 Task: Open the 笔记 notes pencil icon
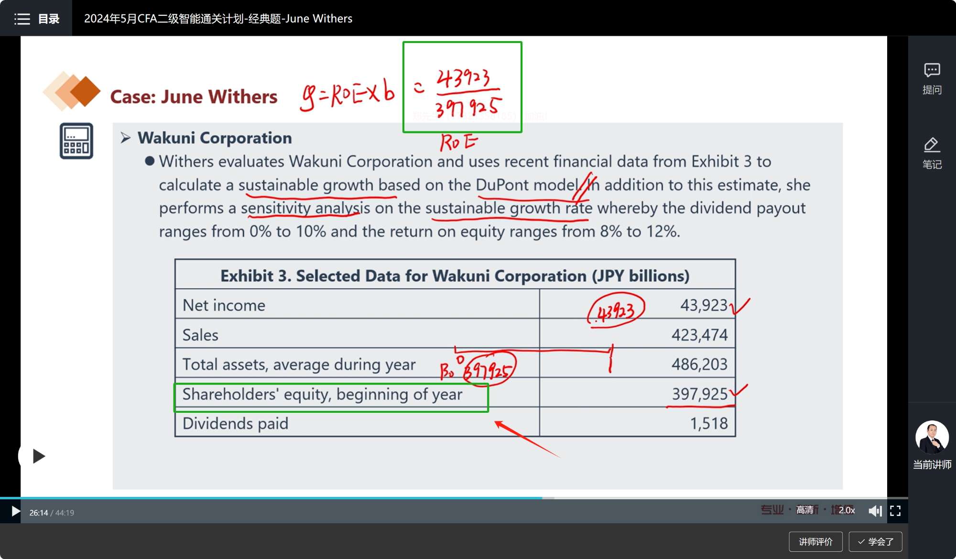coord(931,145)
